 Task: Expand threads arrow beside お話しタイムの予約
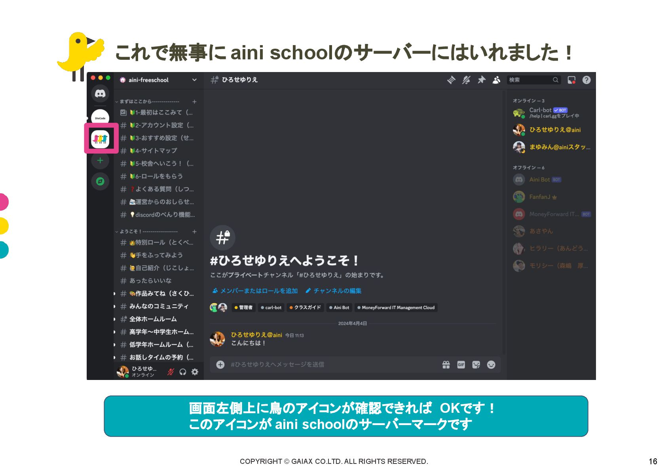click(115, 357)
